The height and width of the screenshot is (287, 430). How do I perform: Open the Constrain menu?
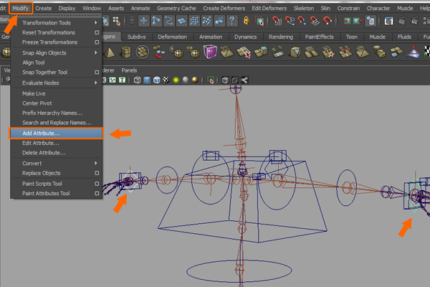(x=348, y=8)
